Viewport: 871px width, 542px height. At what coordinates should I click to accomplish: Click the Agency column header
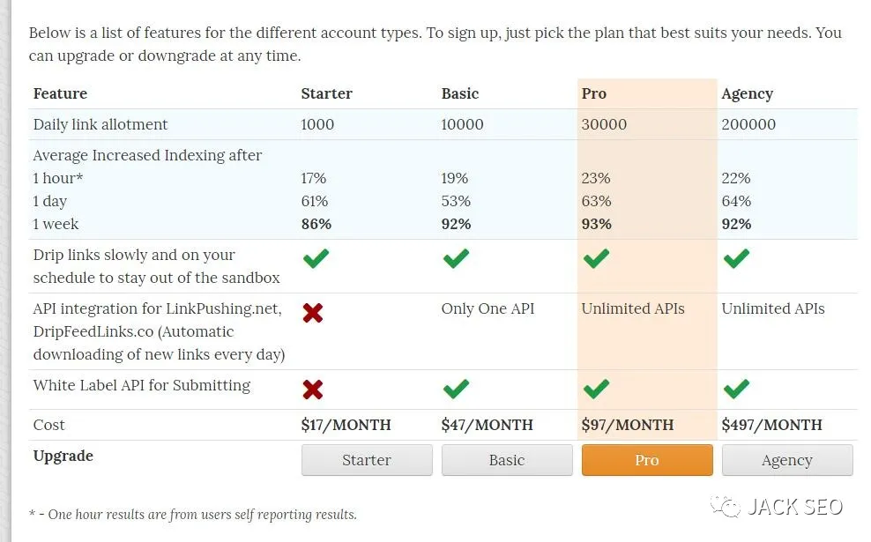tap(747, 93)
